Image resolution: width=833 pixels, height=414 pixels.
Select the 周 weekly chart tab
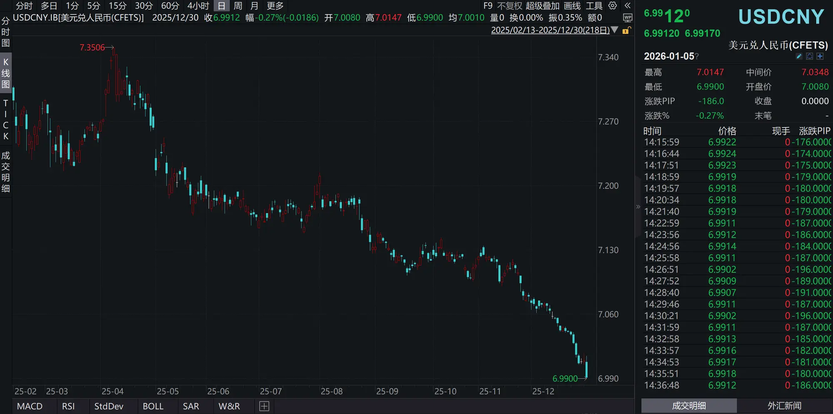point(237,6)
